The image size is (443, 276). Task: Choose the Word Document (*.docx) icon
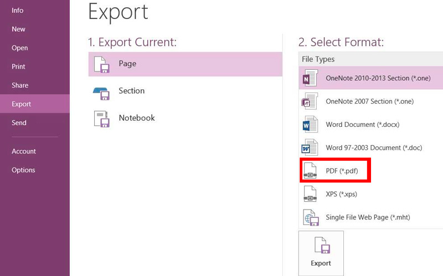[310, 125]
